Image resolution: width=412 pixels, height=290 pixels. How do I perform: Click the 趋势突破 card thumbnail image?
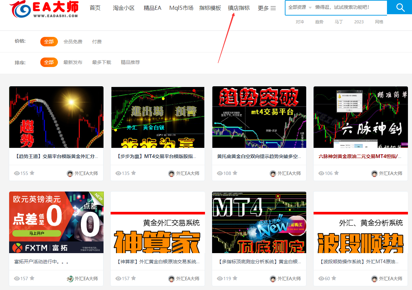259,117
